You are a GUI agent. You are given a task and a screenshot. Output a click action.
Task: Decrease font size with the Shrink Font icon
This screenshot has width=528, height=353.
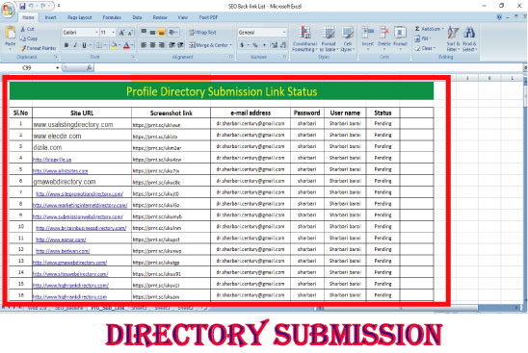coord(130,33)
